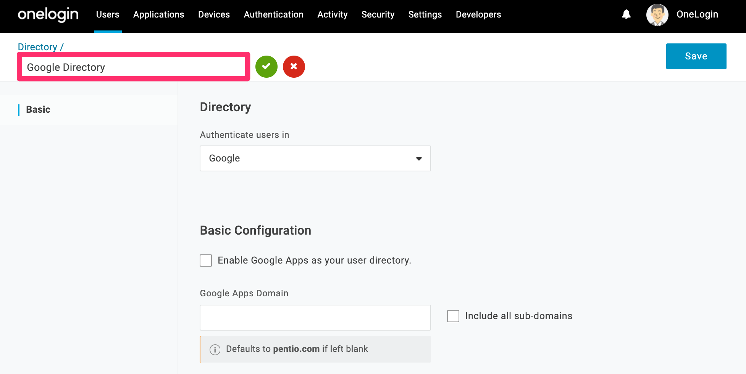The width and height of the screenshot is (746, 374).
Task: Open the Applications menu
Action: point(159,14)
